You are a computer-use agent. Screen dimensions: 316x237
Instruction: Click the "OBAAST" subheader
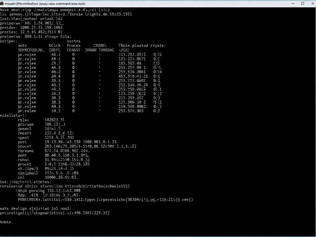point(73,50)
